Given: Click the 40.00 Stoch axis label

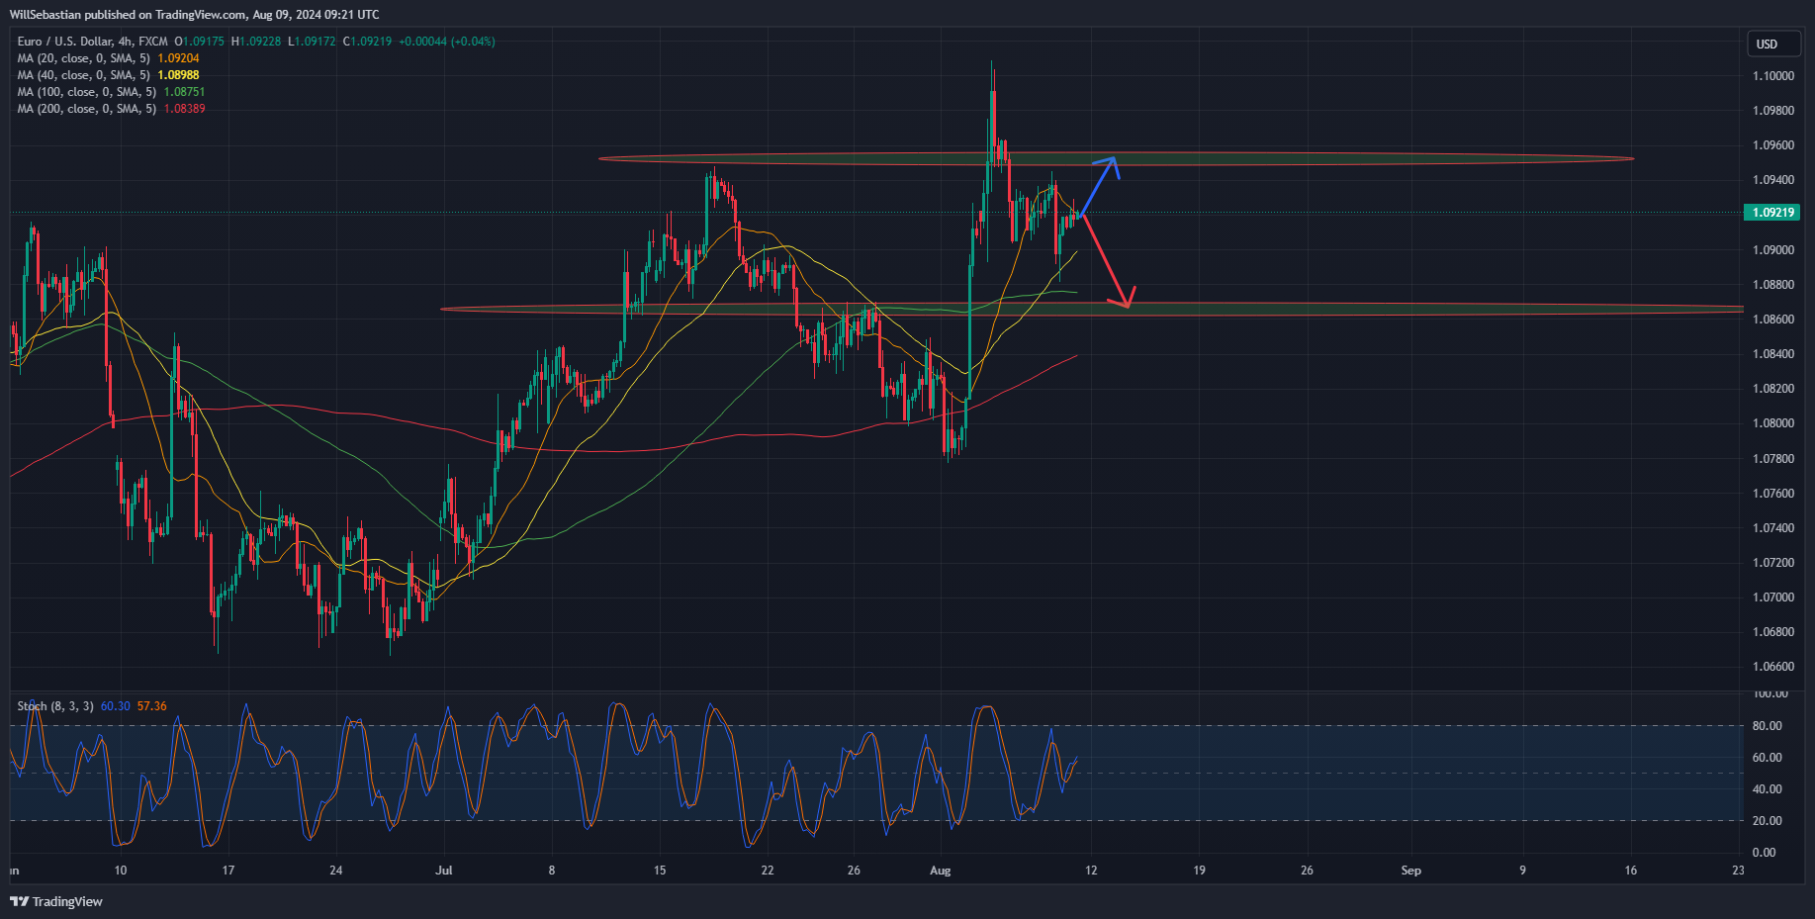Looking at the screenshot, I should [x=1767, y=789].
